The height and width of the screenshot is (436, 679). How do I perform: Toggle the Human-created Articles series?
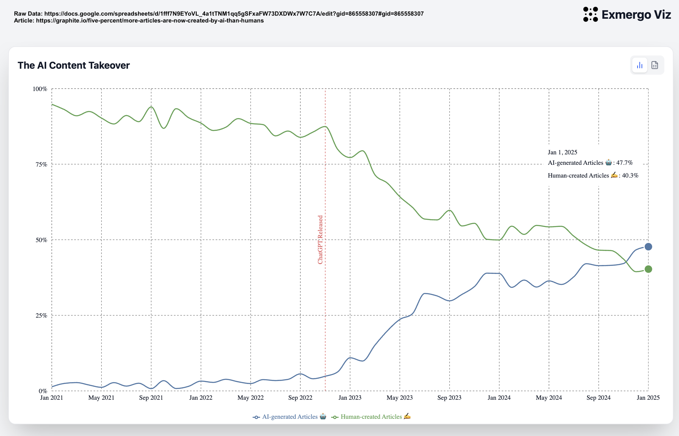pyautogui.click(x=371, y=417)
